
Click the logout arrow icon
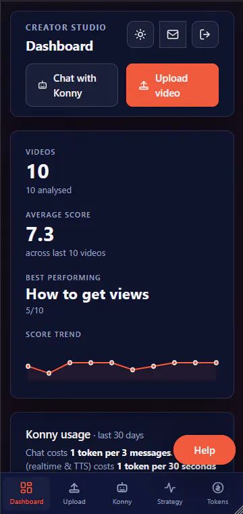205,34
